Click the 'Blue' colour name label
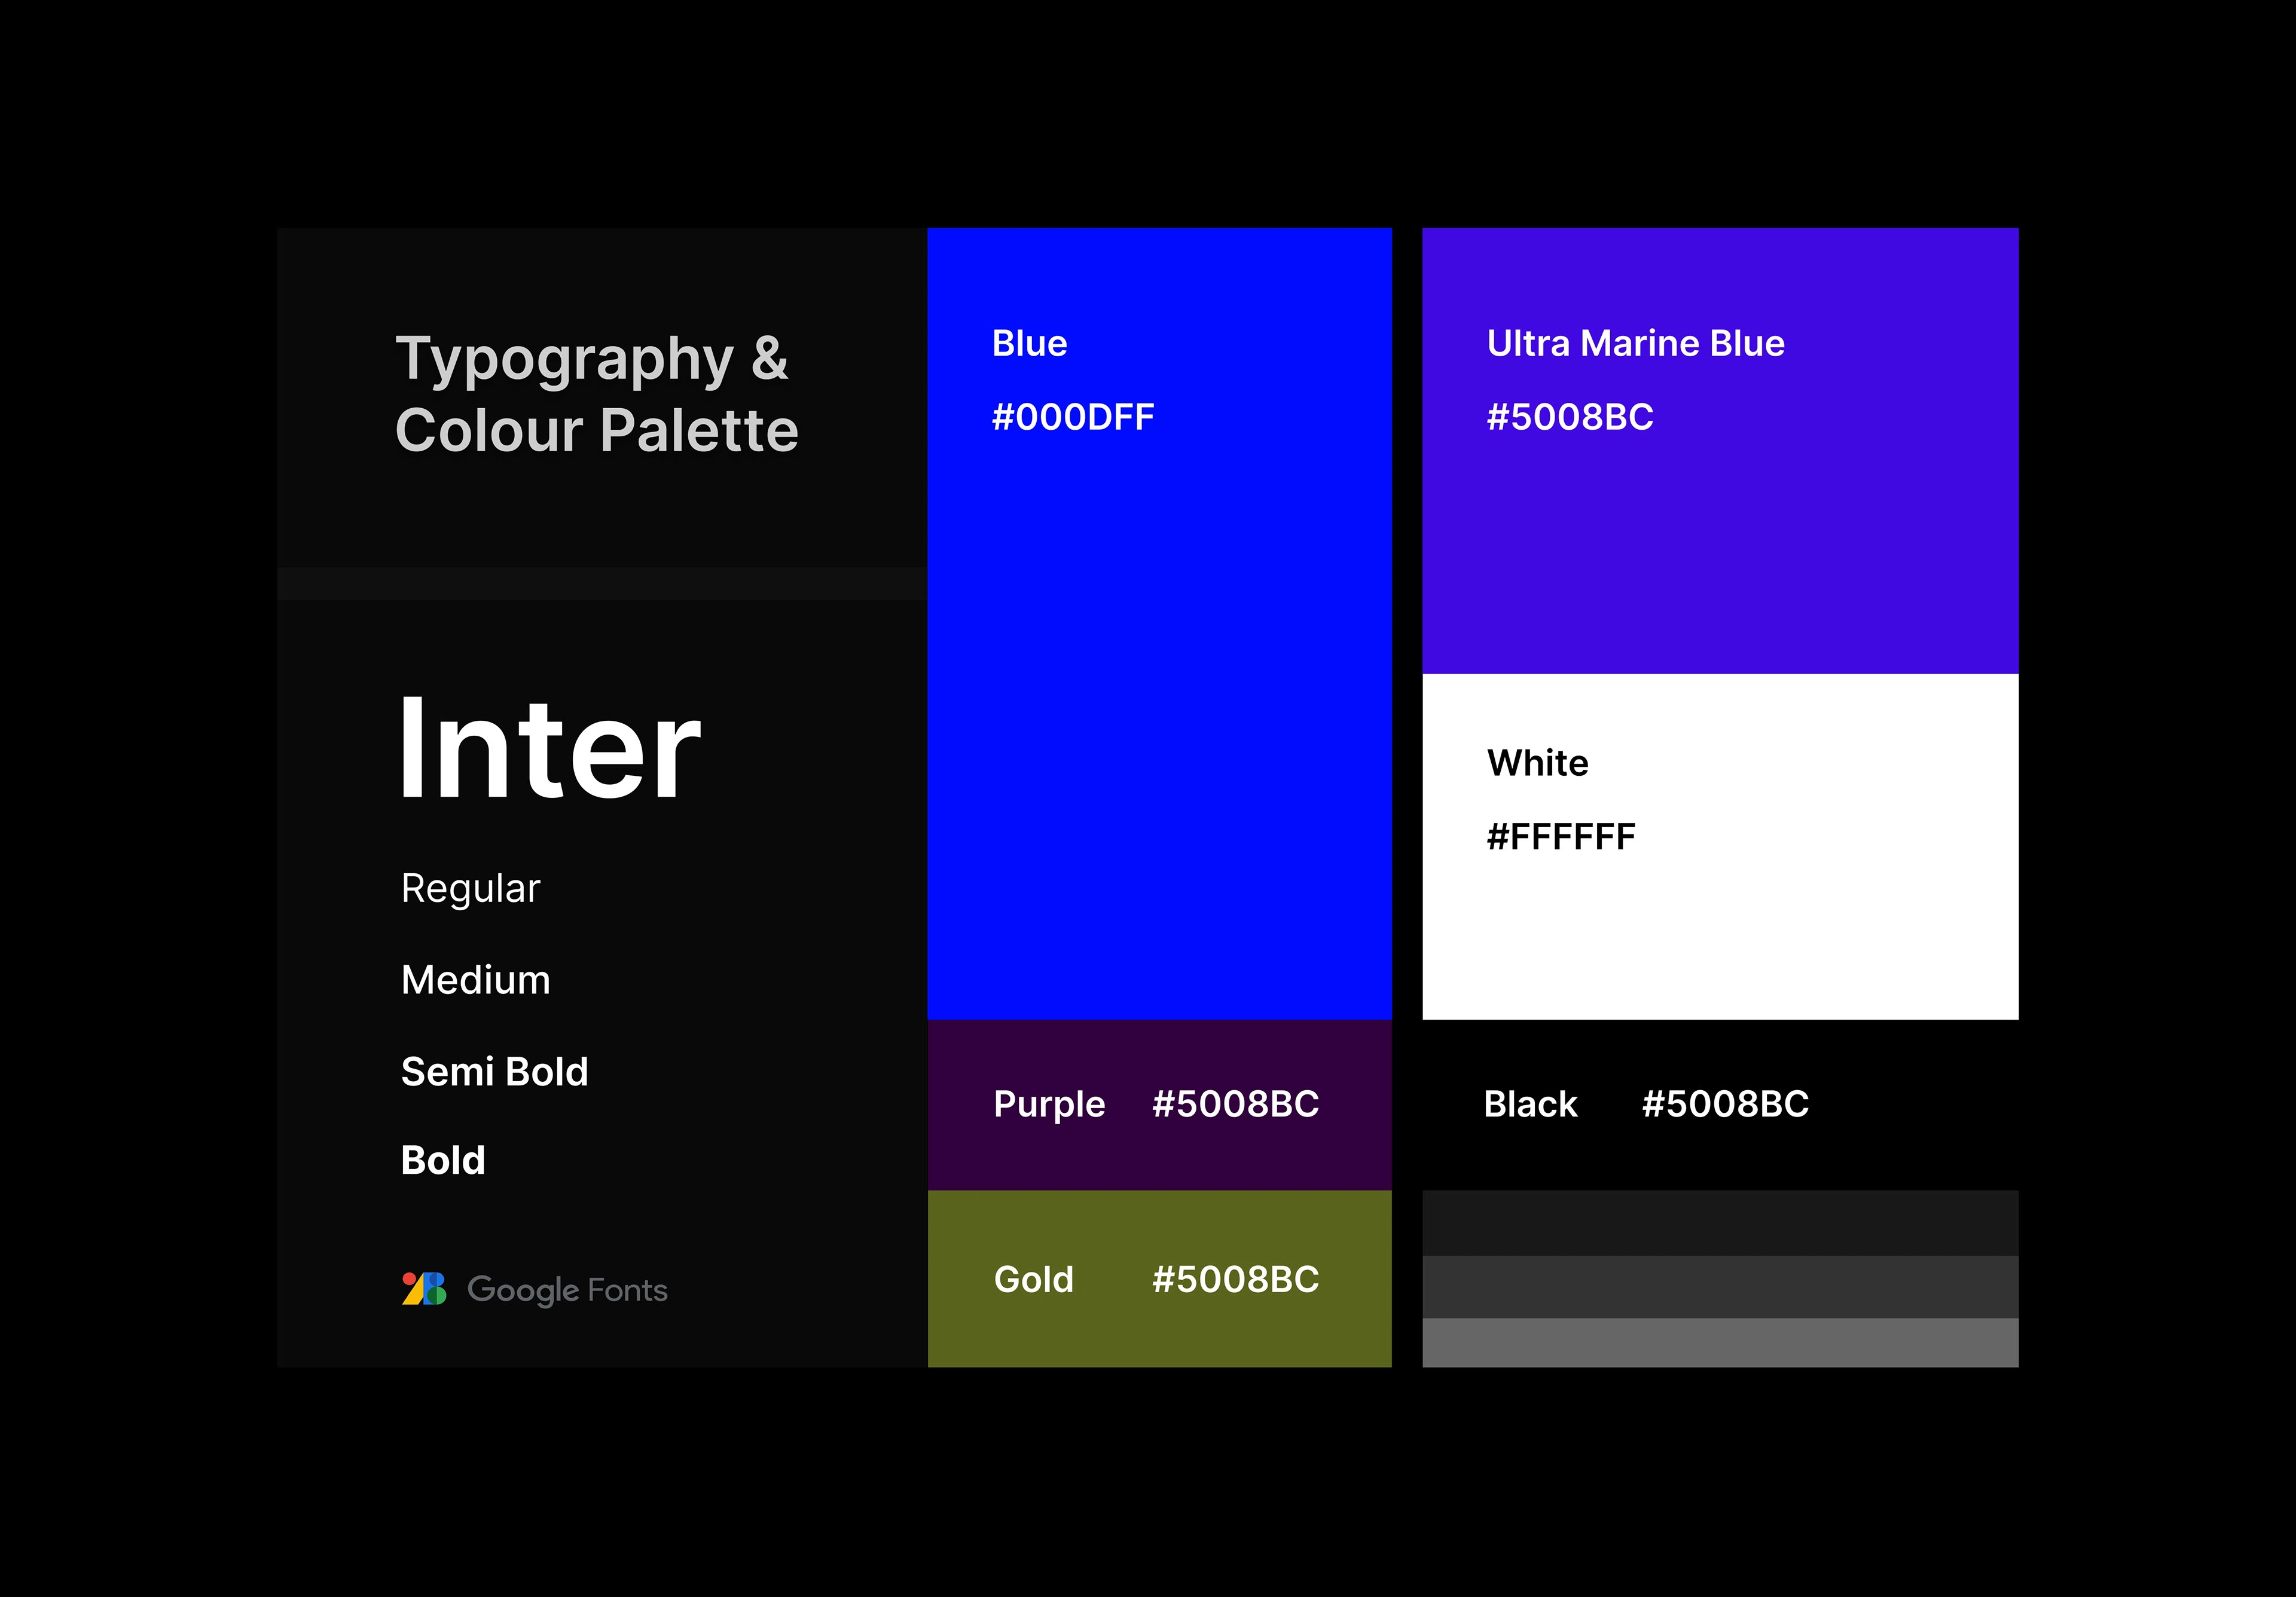This screenshot has height=1597, width=2296. 1029,344
